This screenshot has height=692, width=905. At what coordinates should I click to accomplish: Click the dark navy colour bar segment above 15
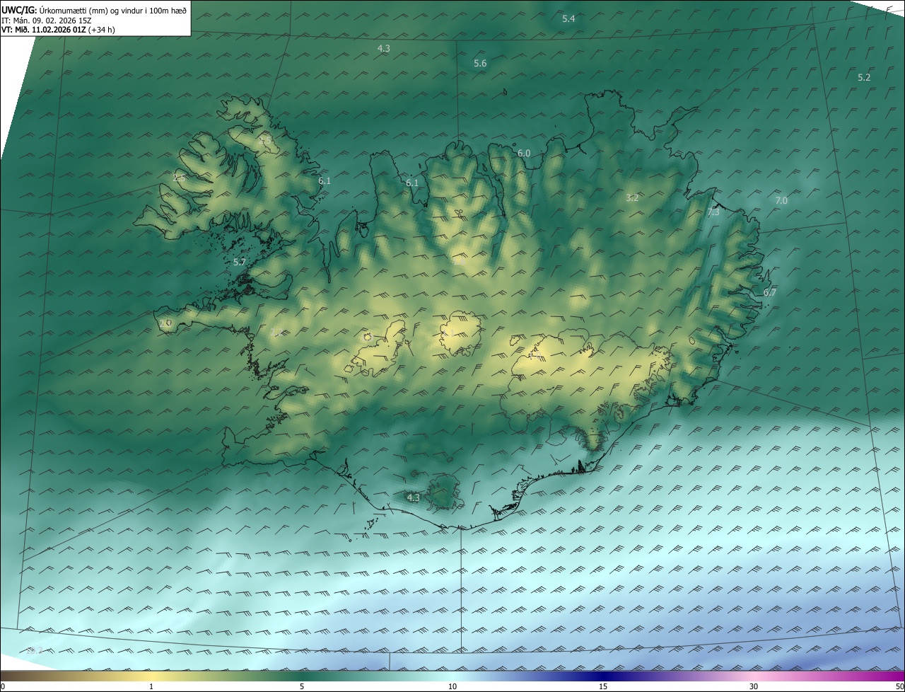click(603, 676)
